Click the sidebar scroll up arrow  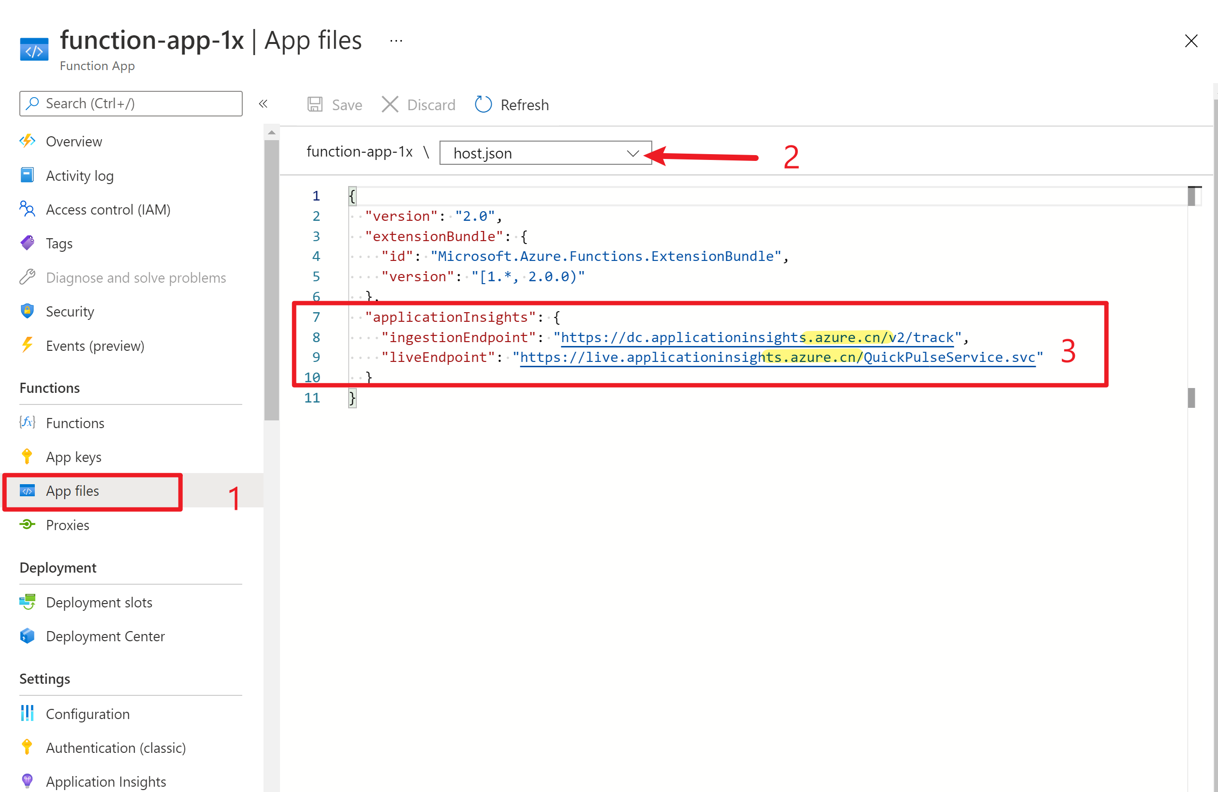tap(272, 133)
